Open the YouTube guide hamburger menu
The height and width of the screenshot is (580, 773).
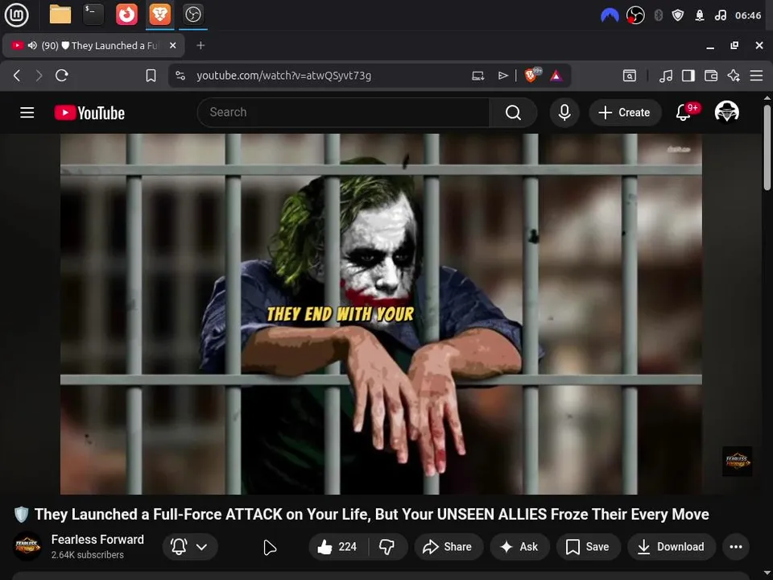(x=27, y=113)
